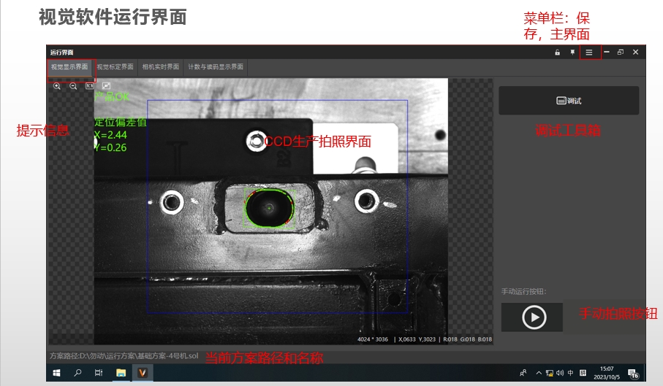The height and width of the screenshot is (386, 663).
Task: Click the X/Y cursor coordinate readout
Action: [x=417, y=339]
